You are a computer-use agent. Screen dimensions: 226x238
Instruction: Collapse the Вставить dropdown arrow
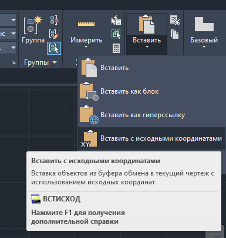click(147, 47)
